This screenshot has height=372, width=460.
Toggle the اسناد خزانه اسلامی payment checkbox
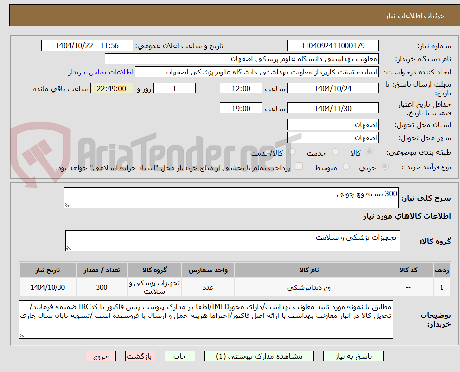(x=299, y=166)
